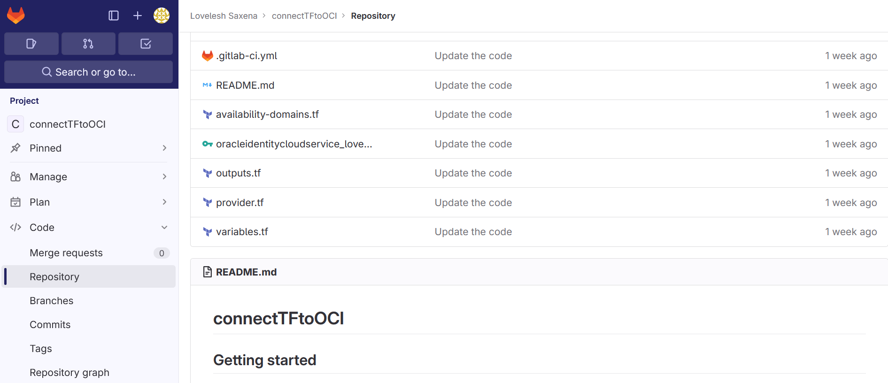Click the GitLab fox logo

coord(16,15)
